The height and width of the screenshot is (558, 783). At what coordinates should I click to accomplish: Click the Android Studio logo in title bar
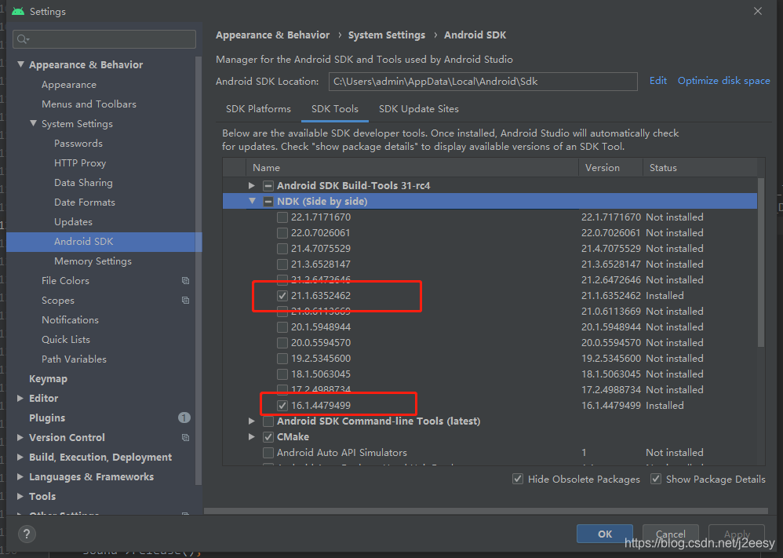tap(18, 11)
